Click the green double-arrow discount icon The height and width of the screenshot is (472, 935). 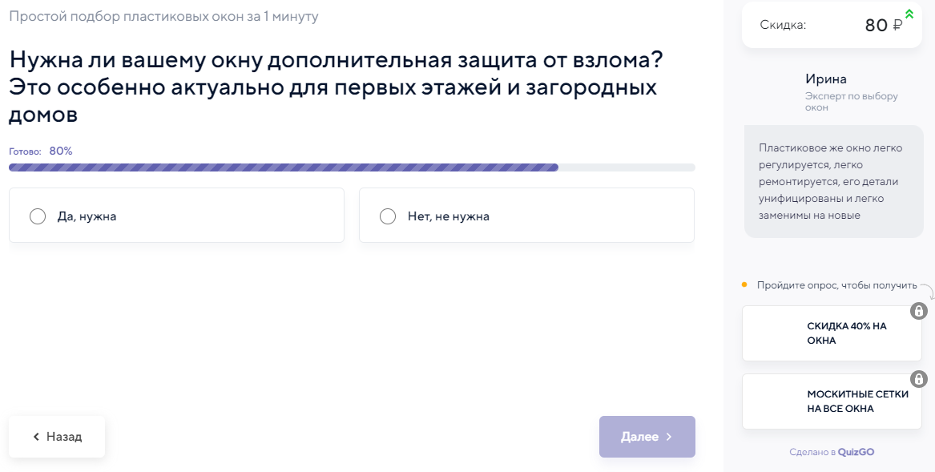point(909,14)
